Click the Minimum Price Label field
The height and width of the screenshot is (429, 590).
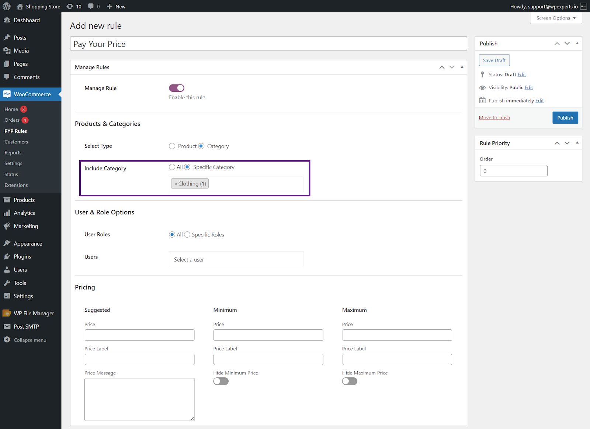pos(268,359)
